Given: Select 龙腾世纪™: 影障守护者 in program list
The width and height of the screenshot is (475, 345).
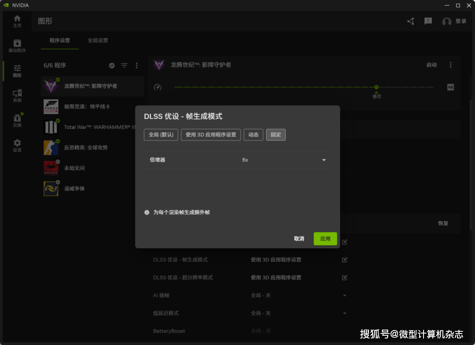Looking at the screenshot, I should [92, 86].
